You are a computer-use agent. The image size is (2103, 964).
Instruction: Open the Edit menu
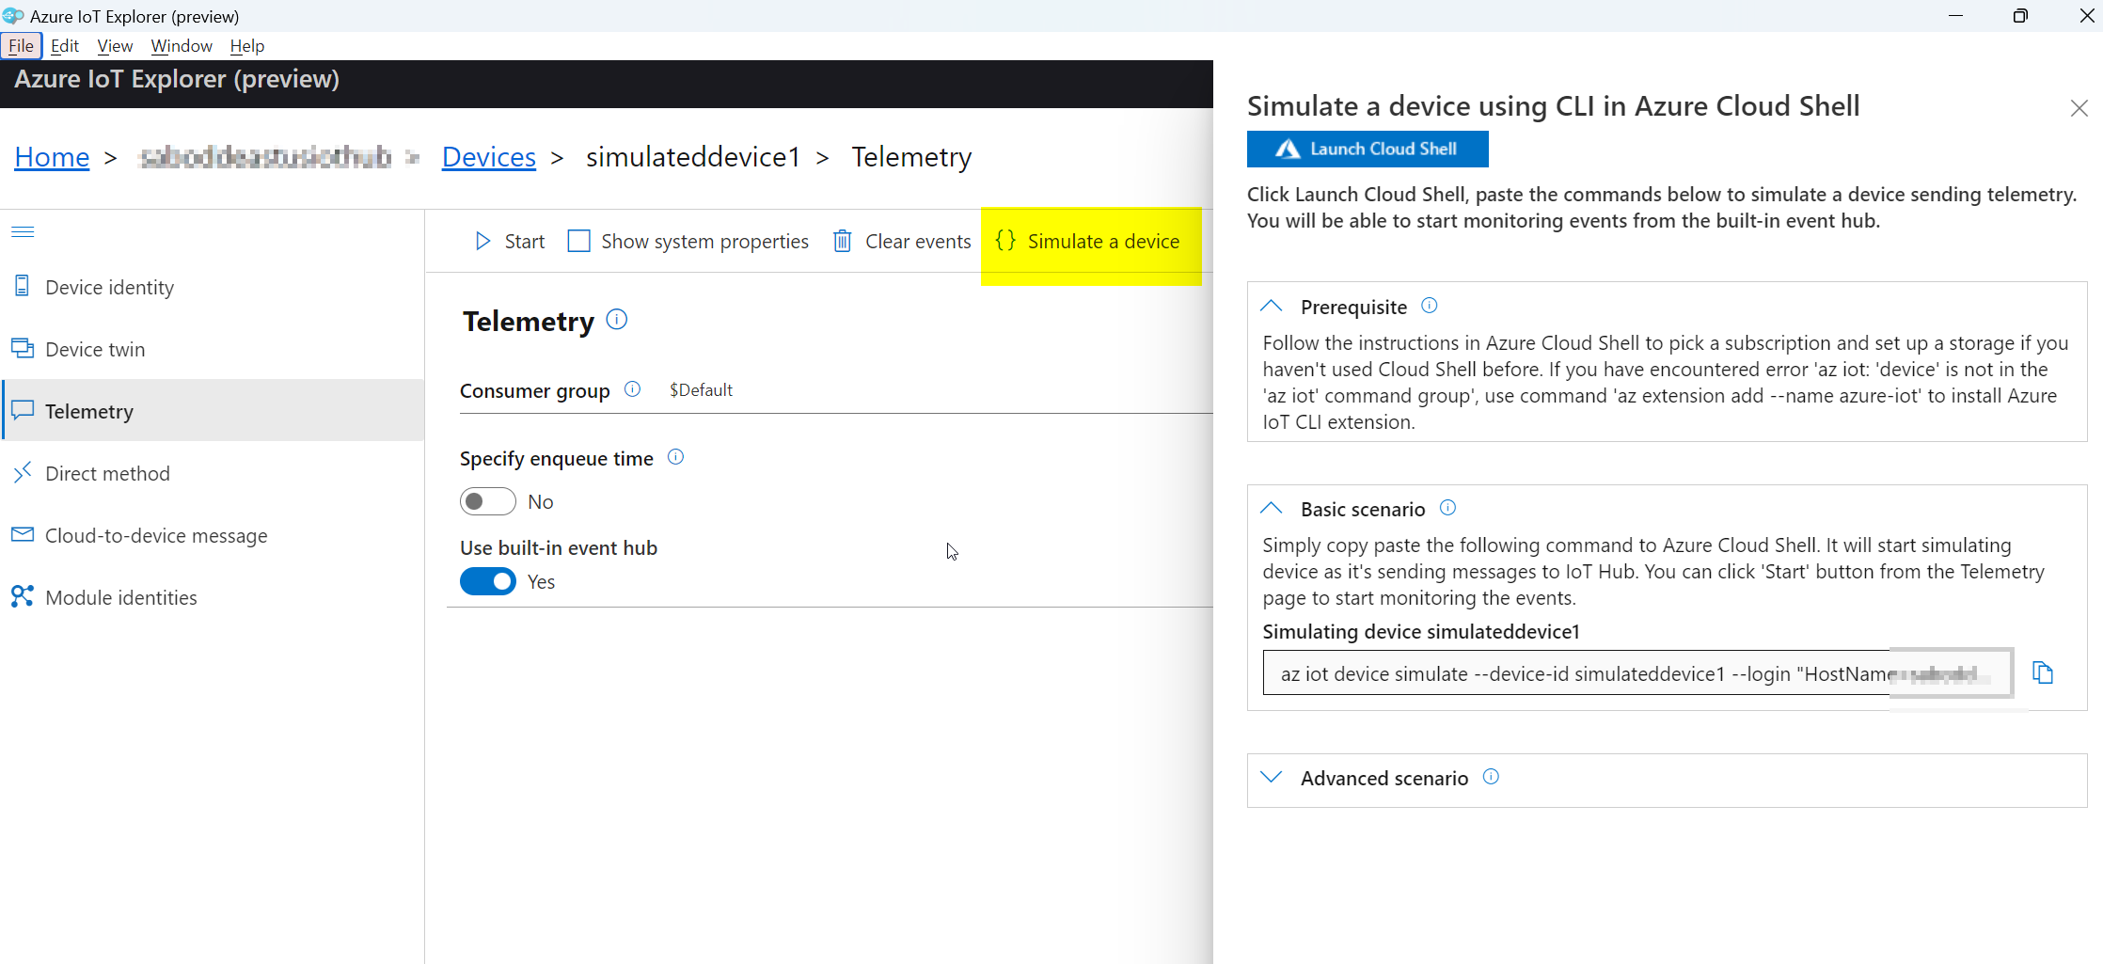point(65,46)
